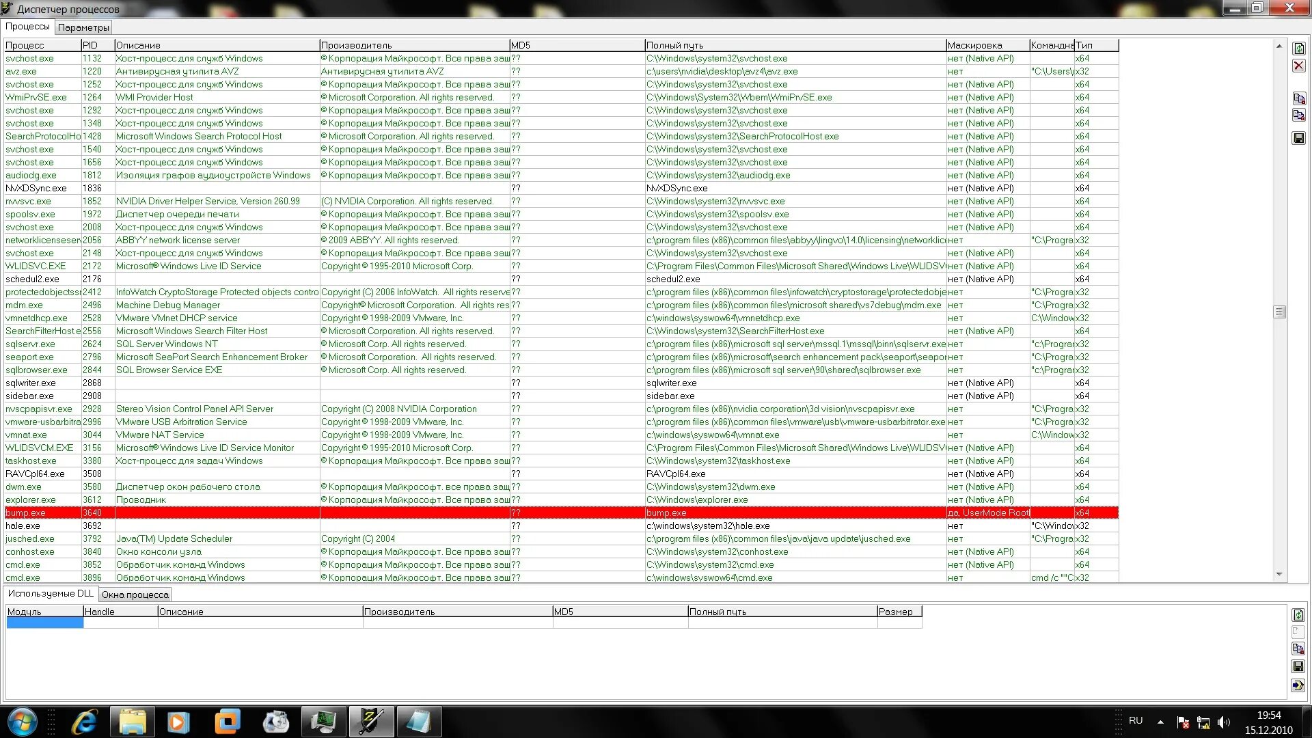Save the process list with the floppy icon

click(1298, 138)
